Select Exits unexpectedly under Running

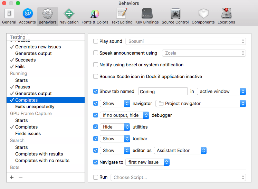[x=35, y=107]
